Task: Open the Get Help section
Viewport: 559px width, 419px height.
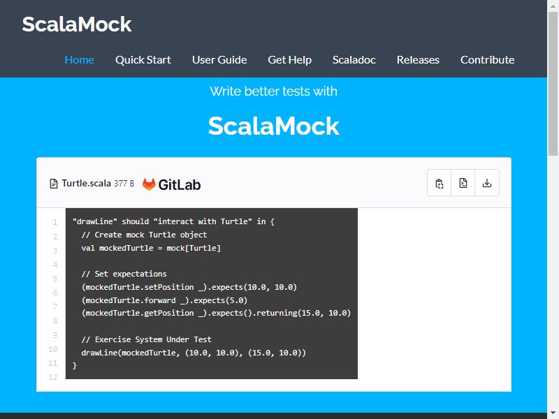Action: (289, 60)
